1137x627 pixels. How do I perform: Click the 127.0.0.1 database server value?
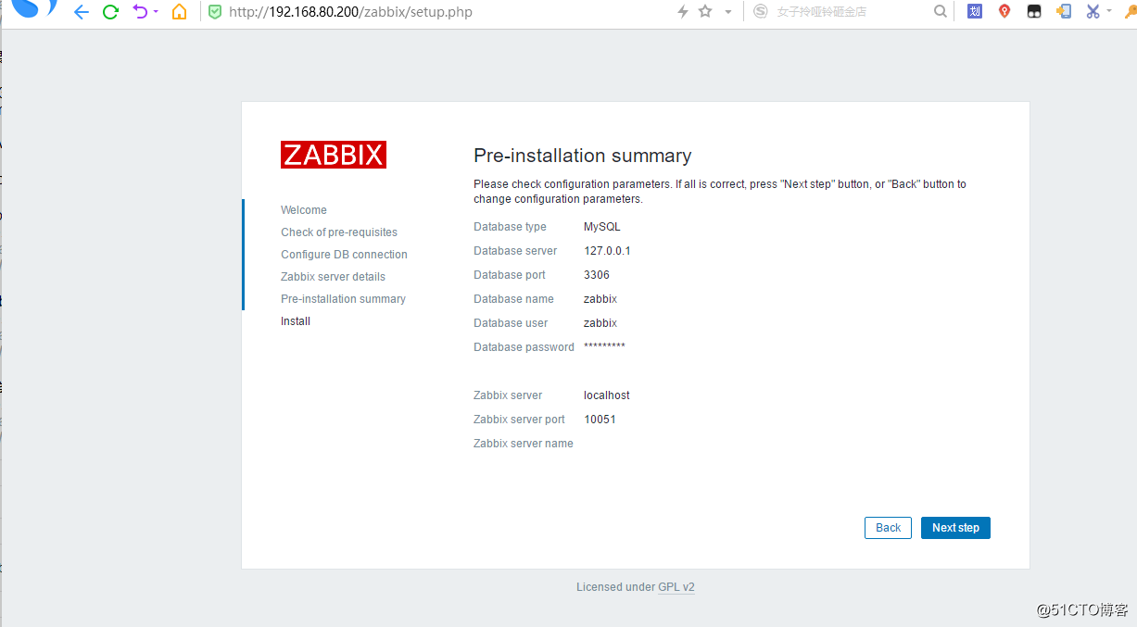click(x=607, y=251)
